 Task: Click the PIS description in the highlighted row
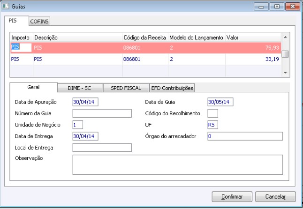(38, 48)
